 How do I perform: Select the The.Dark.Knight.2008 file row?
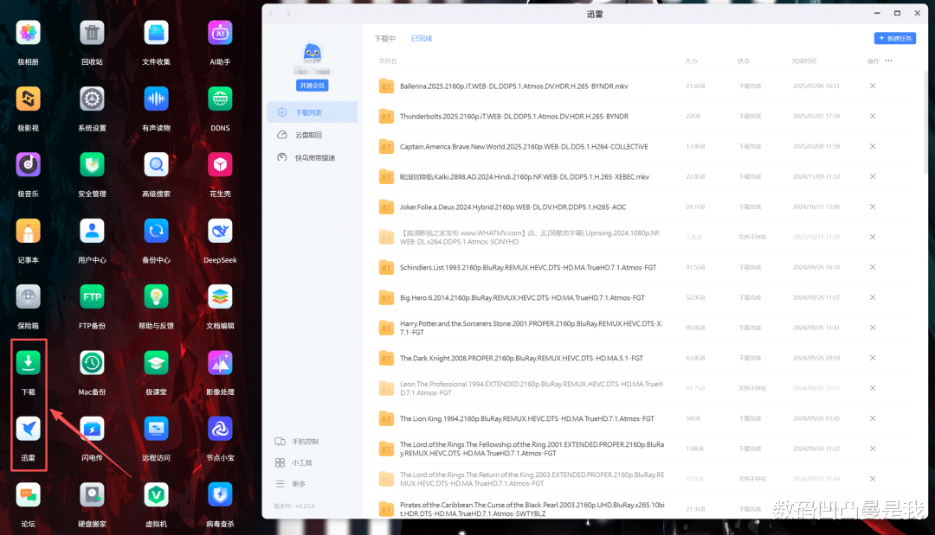645,359
